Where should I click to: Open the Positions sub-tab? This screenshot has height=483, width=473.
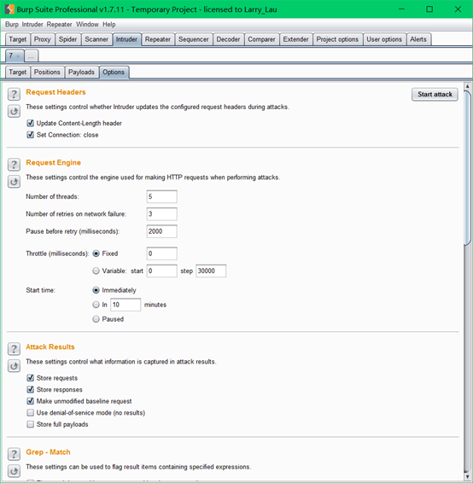point(47,72)
